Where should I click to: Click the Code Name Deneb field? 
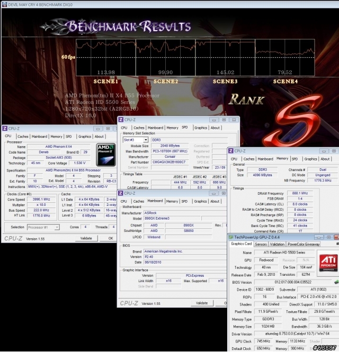tap(43, 152)
